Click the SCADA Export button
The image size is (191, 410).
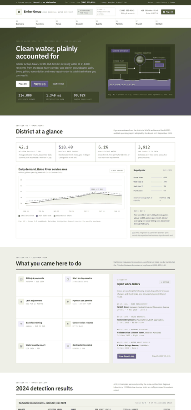click(117, 171)
